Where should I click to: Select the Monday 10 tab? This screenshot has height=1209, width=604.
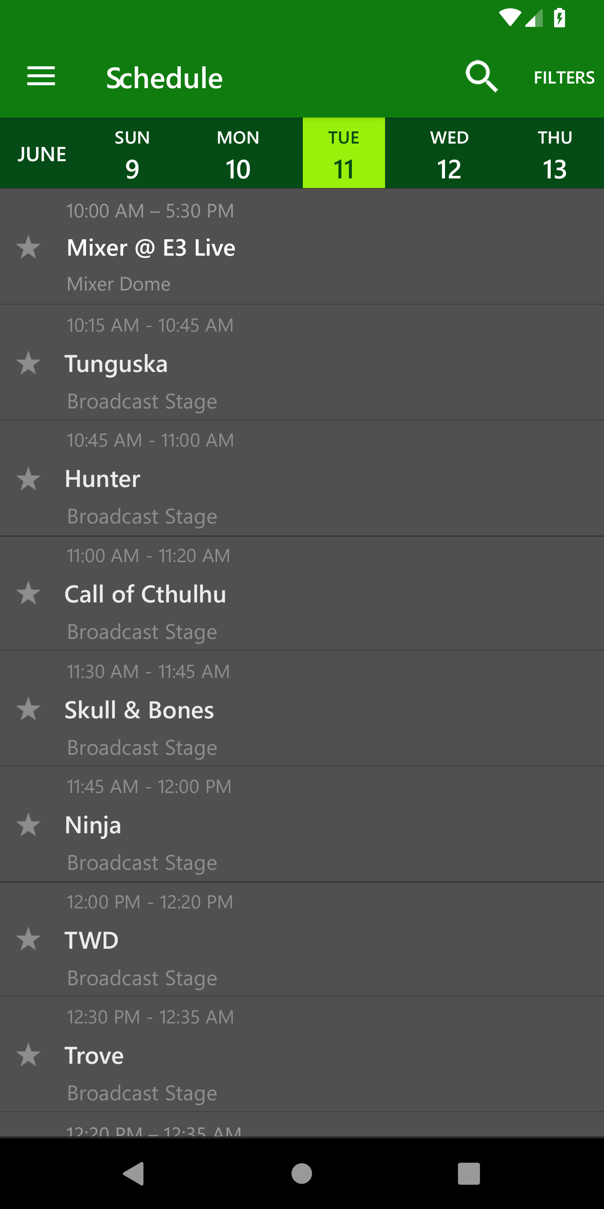click(238, 154)
